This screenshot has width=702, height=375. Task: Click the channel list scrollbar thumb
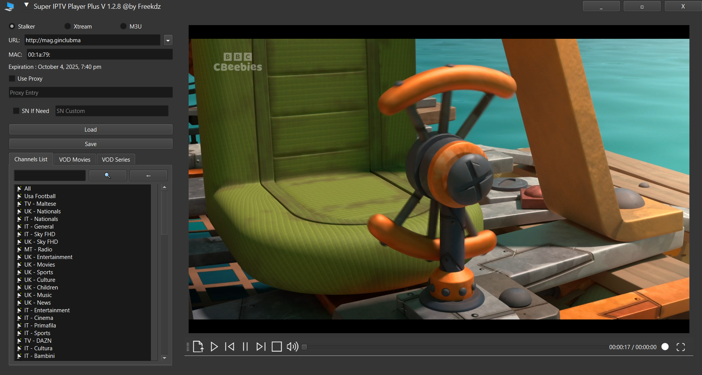tap(164, 213)
